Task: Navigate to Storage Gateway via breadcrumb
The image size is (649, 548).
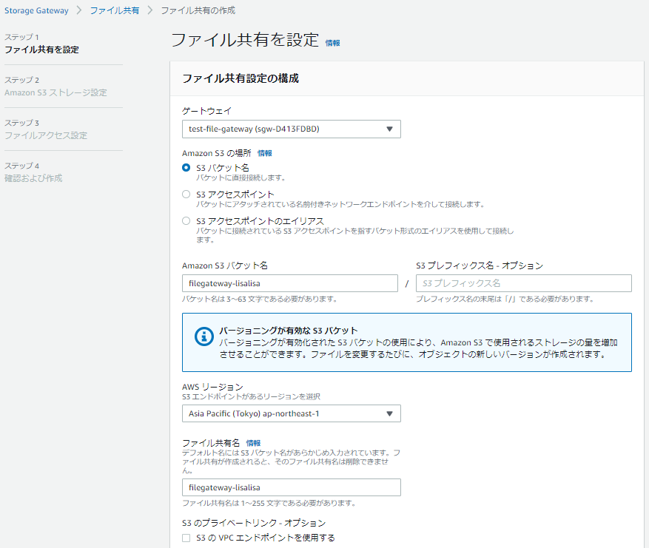Action: tap(36, 11)
